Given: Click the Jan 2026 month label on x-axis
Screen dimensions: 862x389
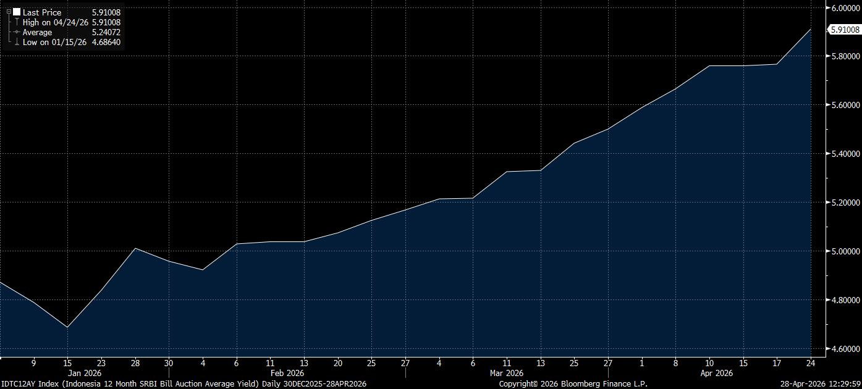Looking at the screenshot, I should pyautogui.click(x=83, y=373).
